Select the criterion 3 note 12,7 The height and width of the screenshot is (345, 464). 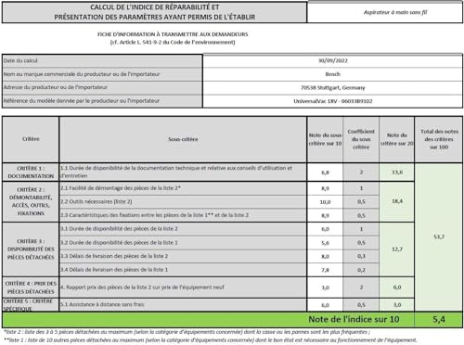pyautogui.click(x=397, y=249)
